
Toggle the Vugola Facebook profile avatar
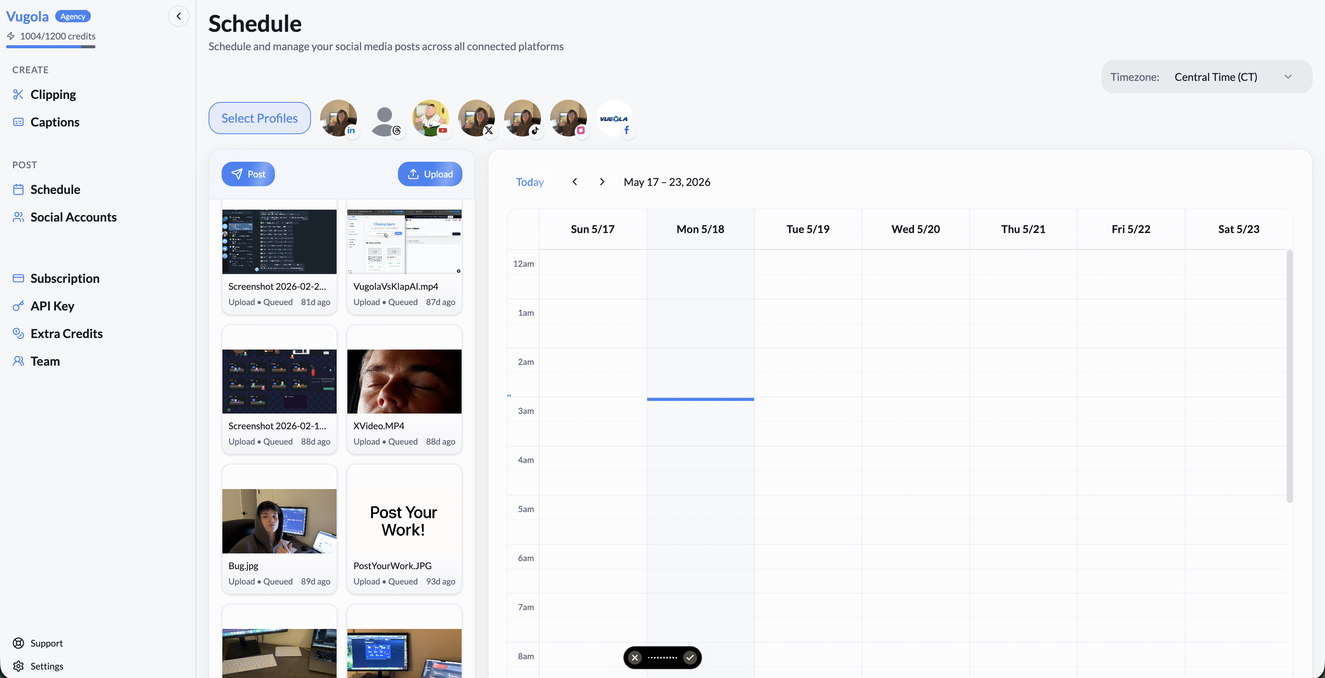[615, 118]
